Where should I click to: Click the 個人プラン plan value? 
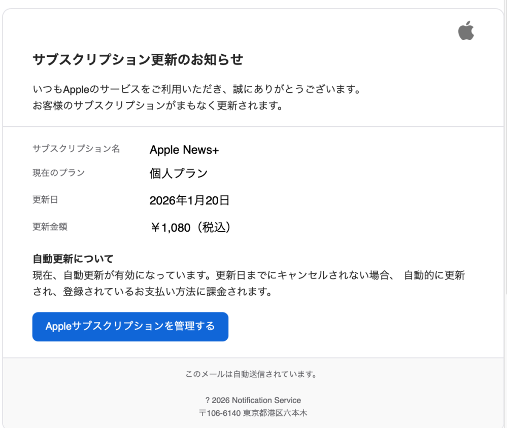pos(179,173)
